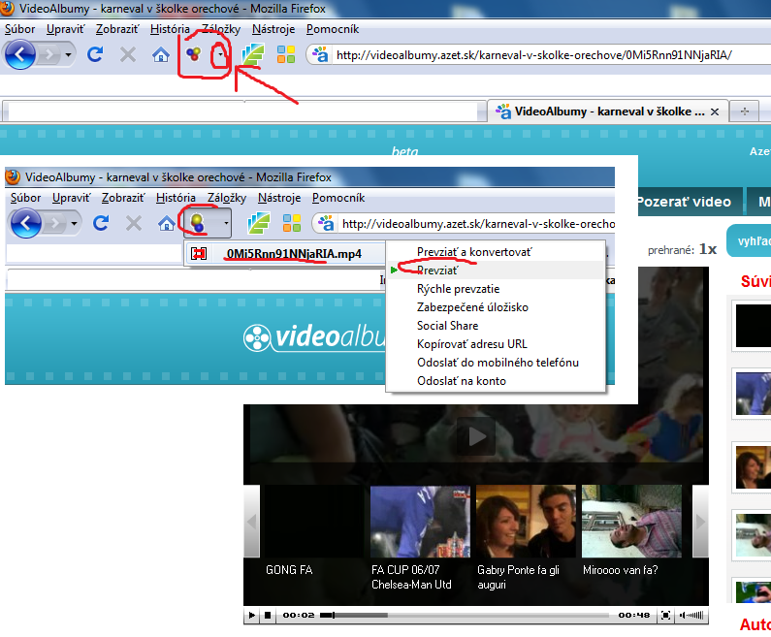Go Home via top toolbar house icon

[161, 54]
